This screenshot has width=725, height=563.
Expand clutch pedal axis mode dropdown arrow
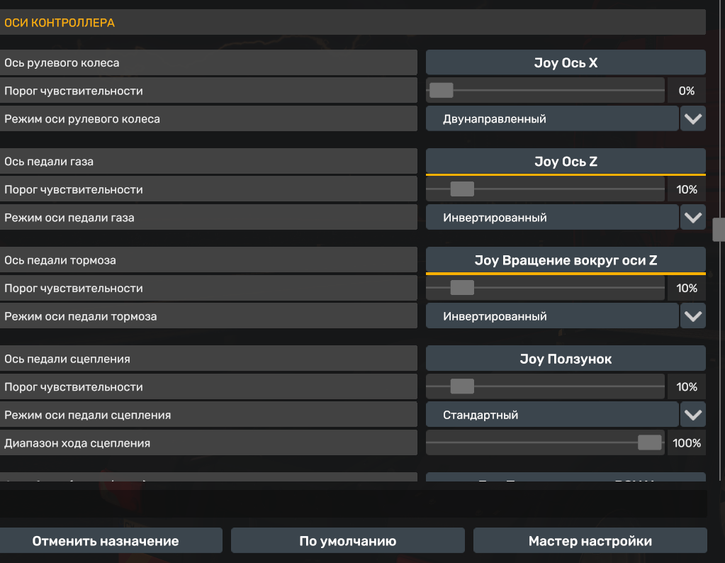[x=692, y=415]
